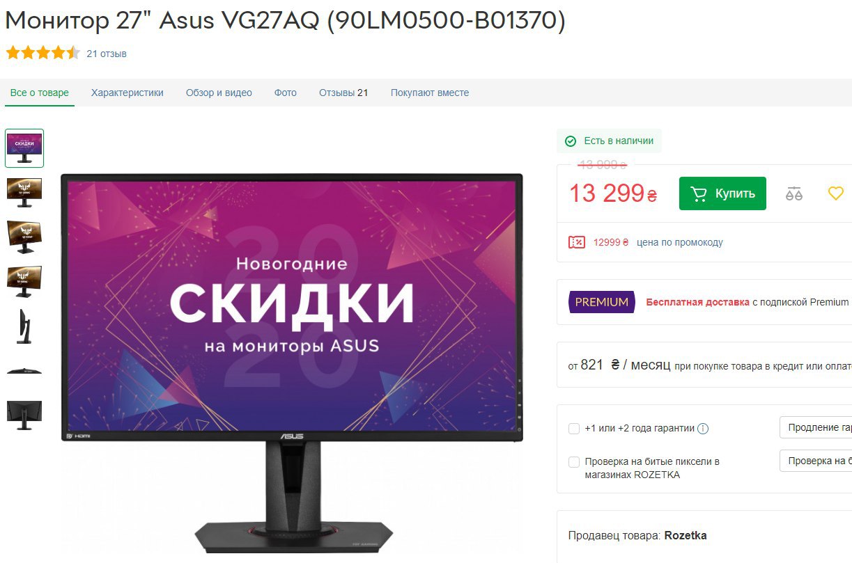The height and width of the screenshot is (563, 852).
Task: Open the Обзор и видео tab
Action: pyautogui.click(x=219, y=93)
